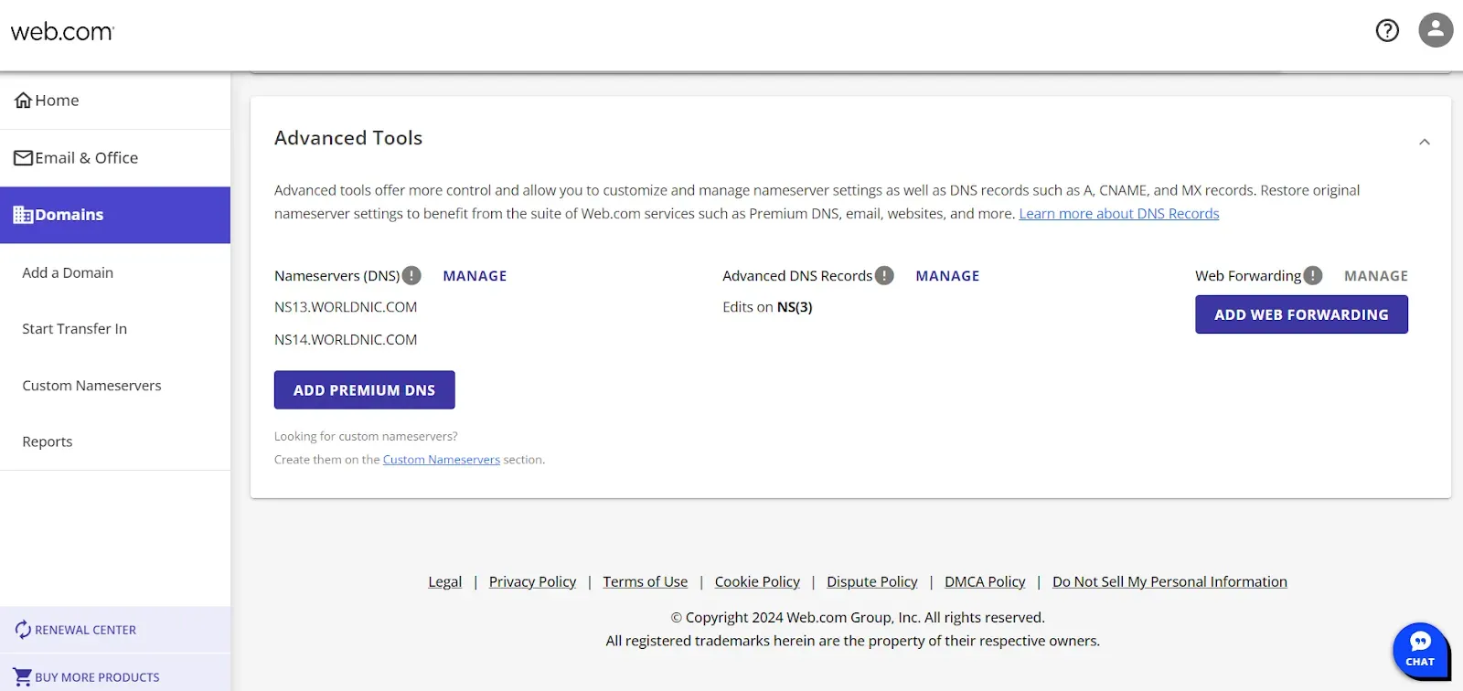Open Learn more about DNS Records link

[1119, 214]
